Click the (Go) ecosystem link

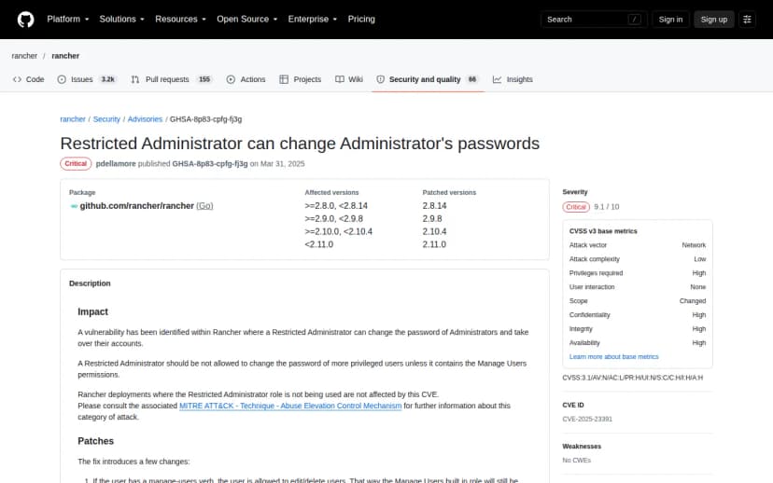(x=204, y=206)
